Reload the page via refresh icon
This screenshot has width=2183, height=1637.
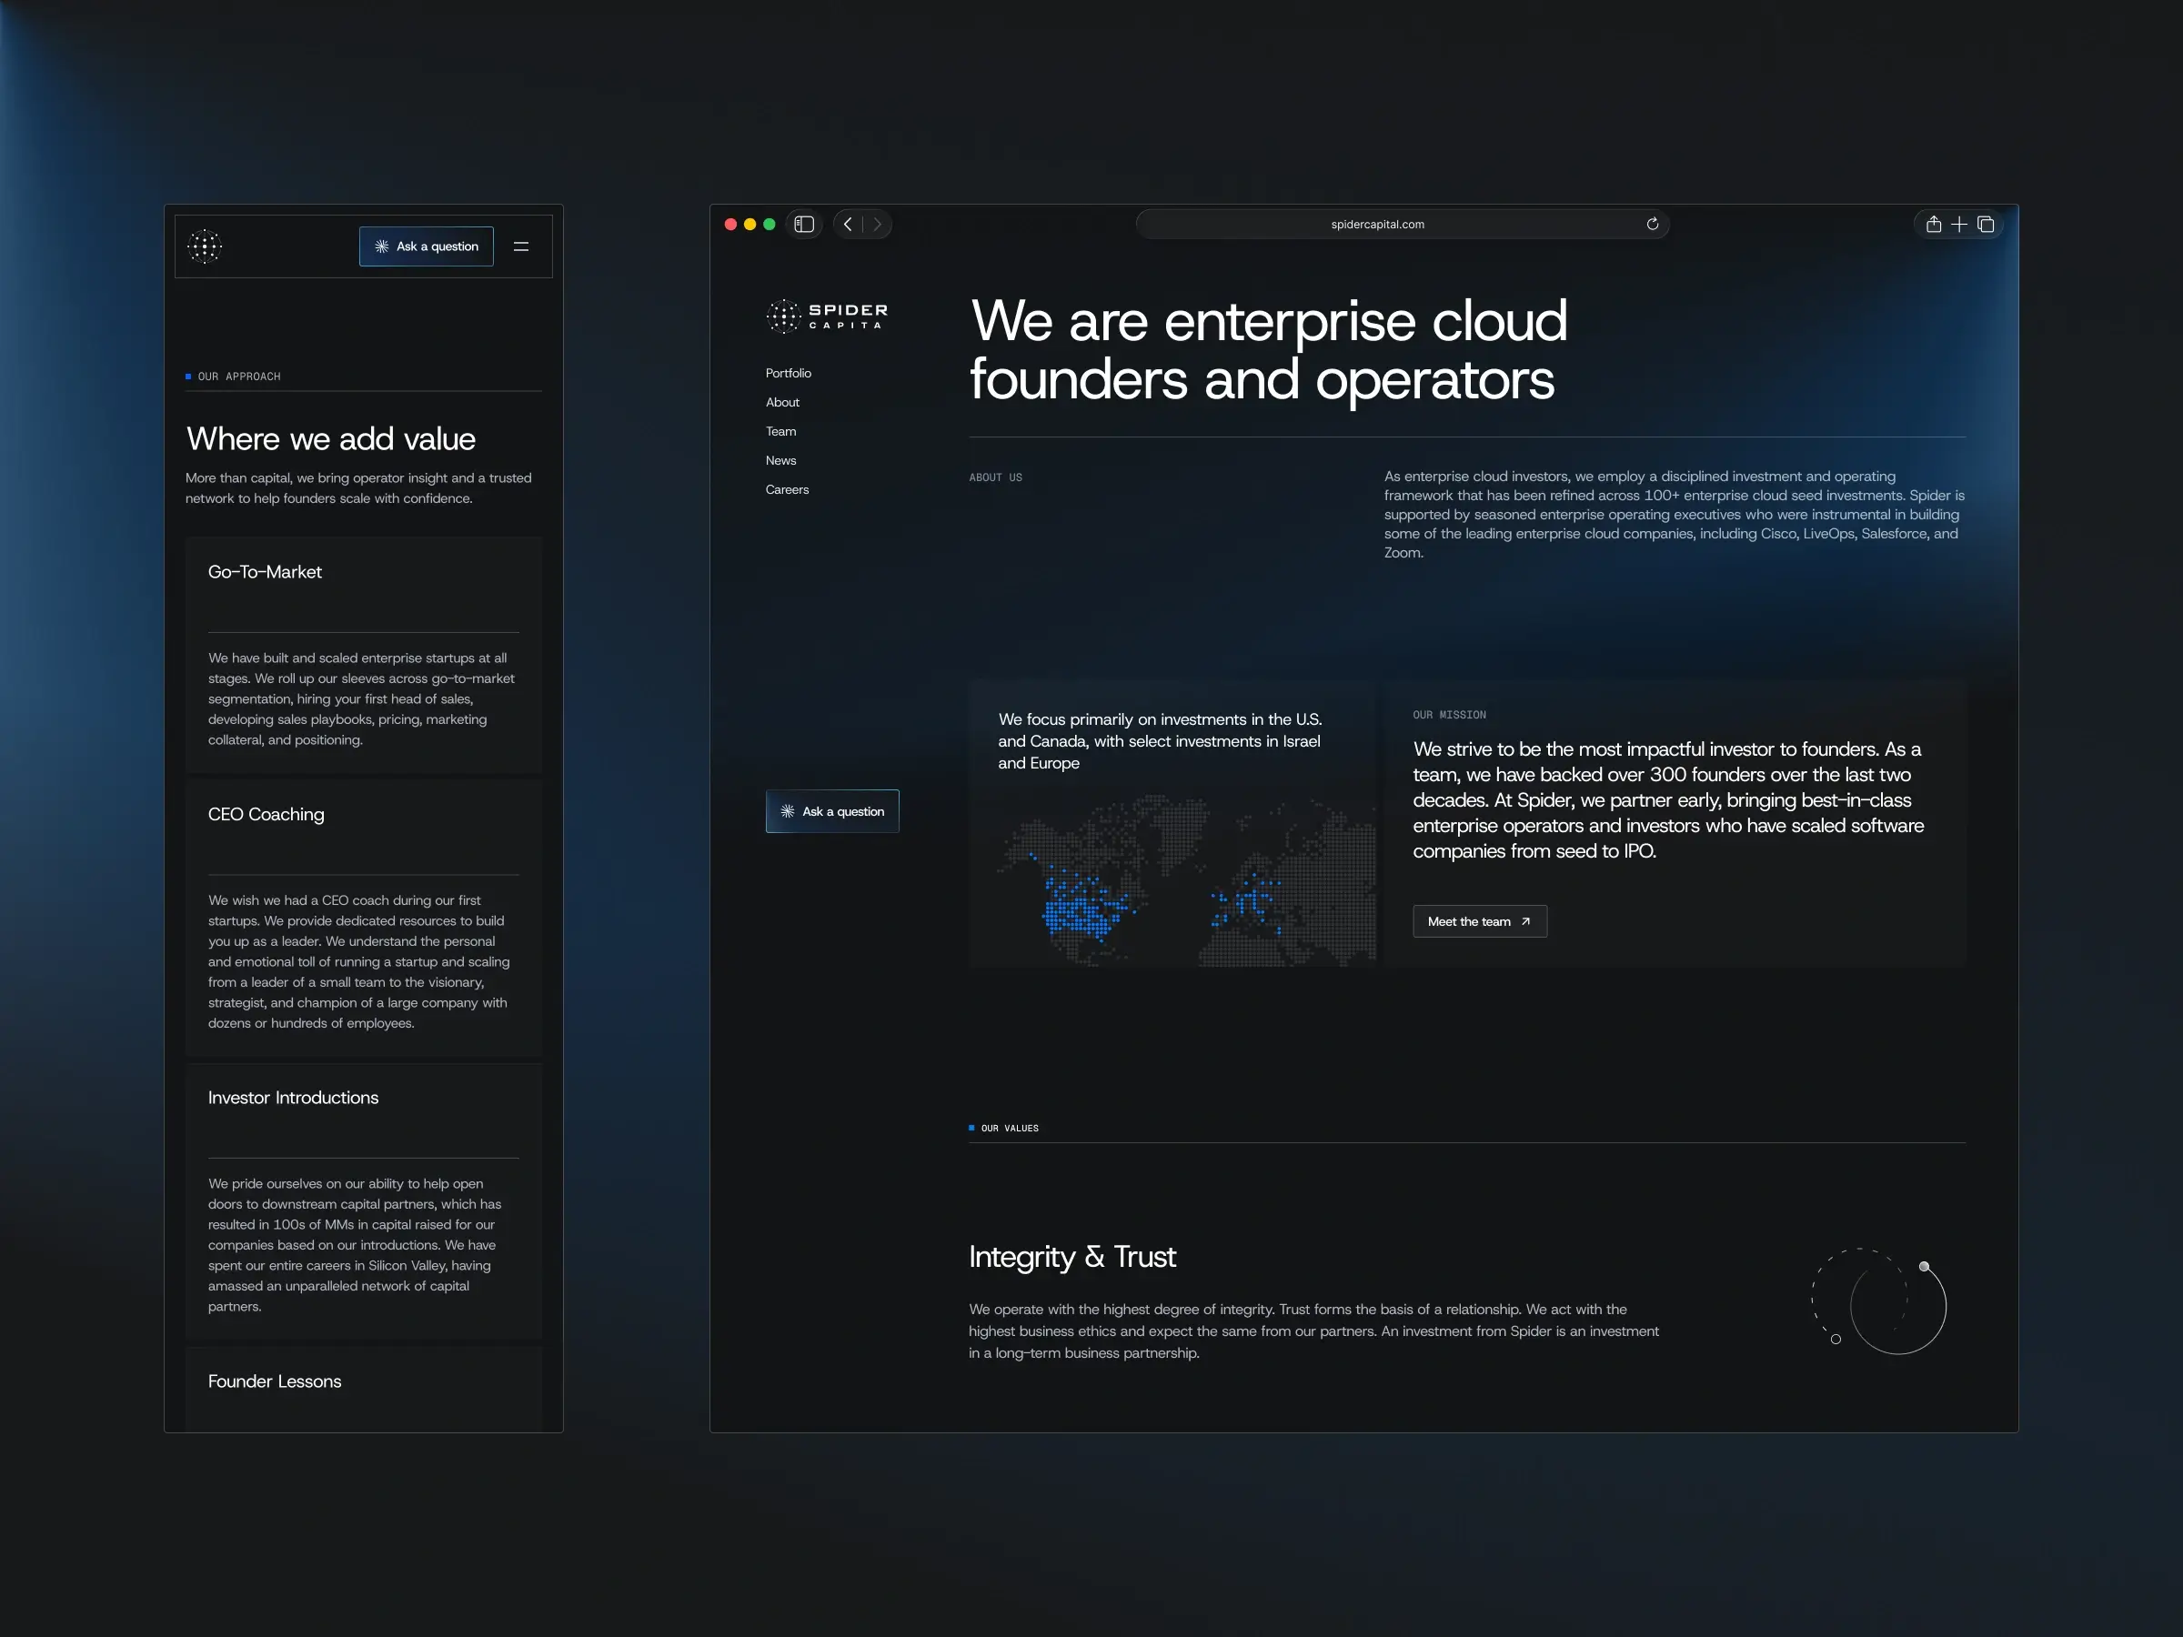click(x=1652, y=224)
